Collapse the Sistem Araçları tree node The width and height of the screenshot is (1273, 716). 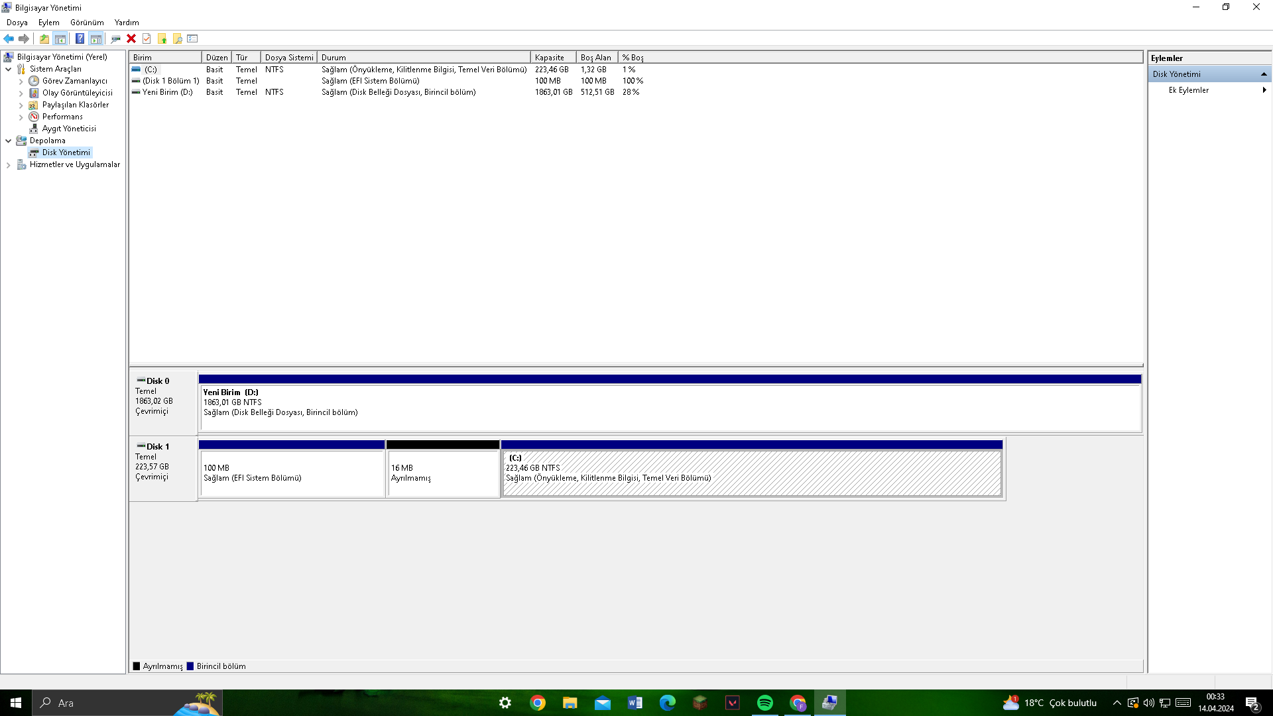point(8,69)
